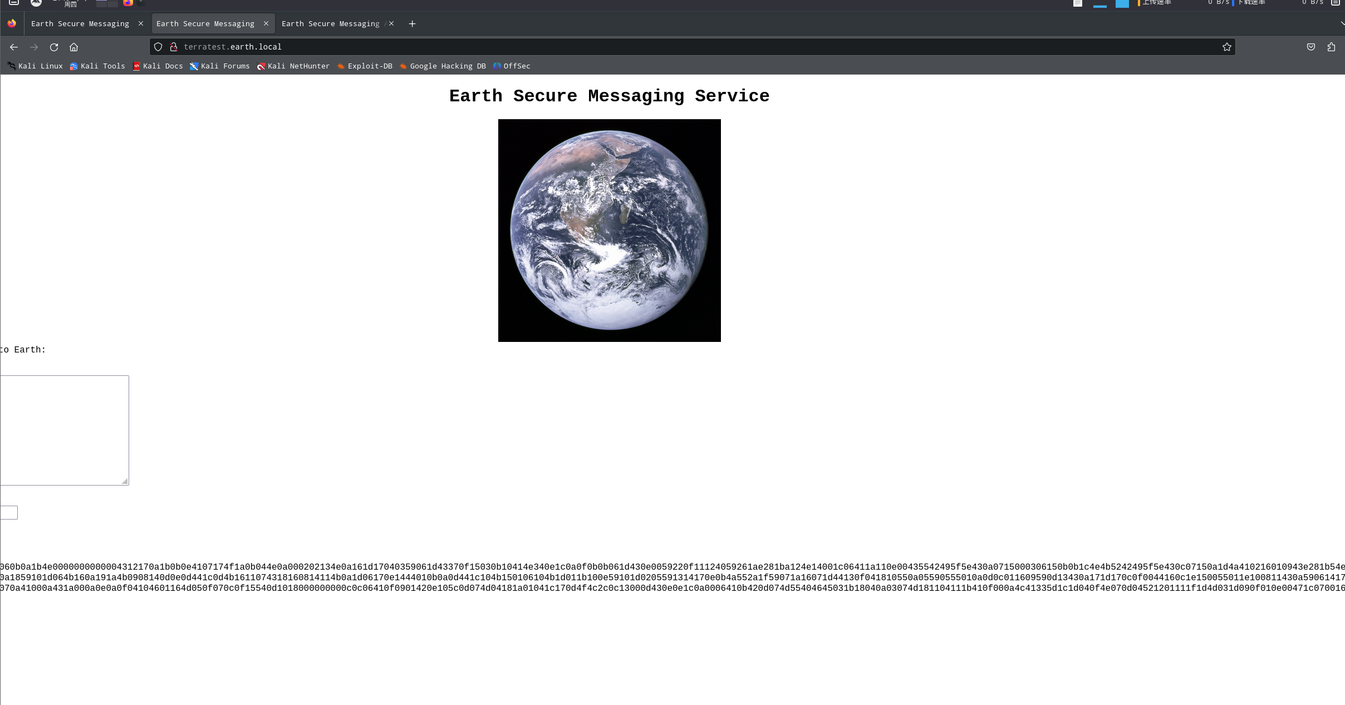Screen dimensions: 1345x705
Task: Click the tracking protection shield icon
Action: click(158, 47)
